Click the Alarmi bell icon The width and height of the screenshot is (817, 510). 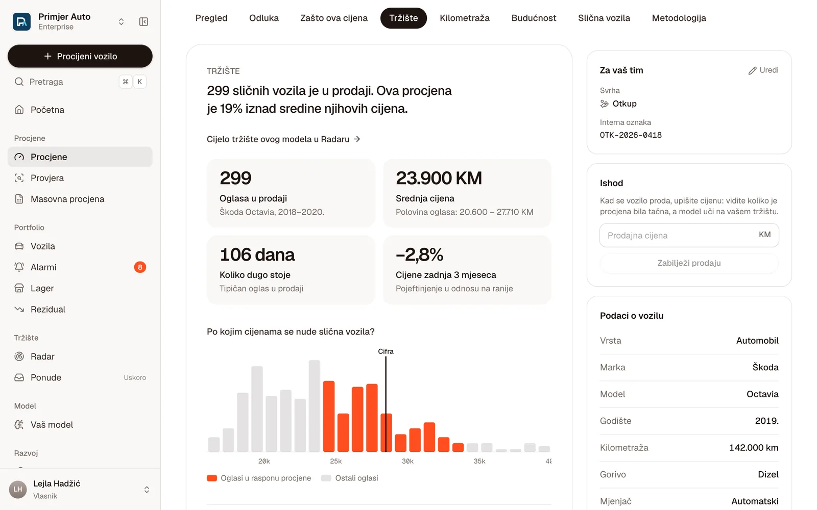click(19, 267)
